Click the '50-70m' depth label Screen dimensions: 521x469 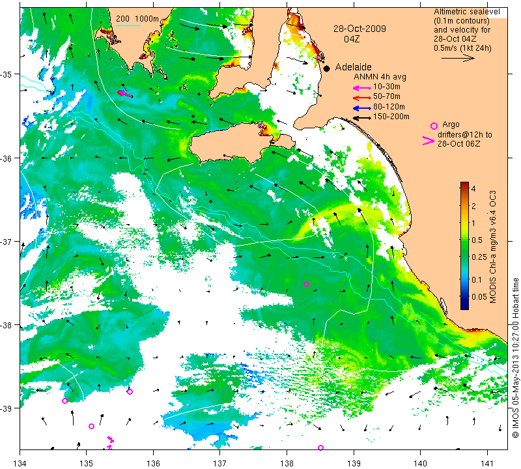pos(387,96)
